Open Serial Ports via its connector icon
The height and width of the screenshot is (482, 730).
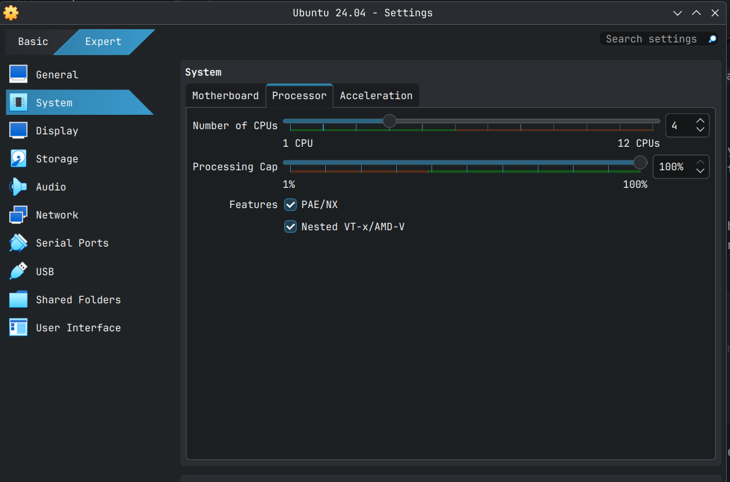18,243
